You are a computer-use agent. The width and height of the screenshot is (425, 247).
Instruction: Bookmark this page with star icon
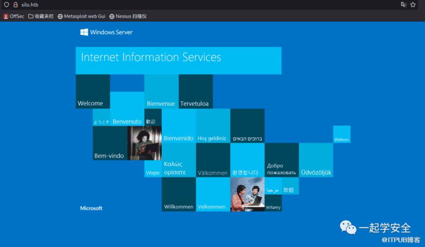coord(413,5)
